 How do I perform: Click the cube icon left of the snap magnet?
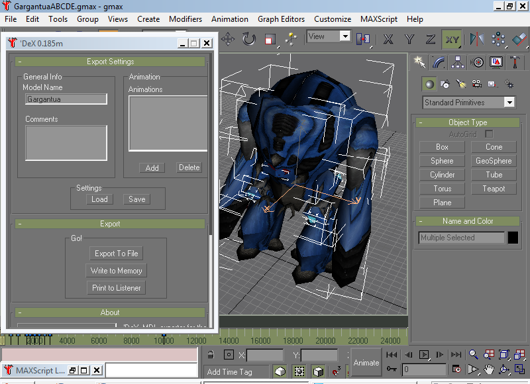click(319, 371)
